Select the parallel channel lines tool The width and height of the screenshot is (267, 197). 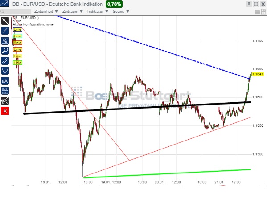point(5,60)
